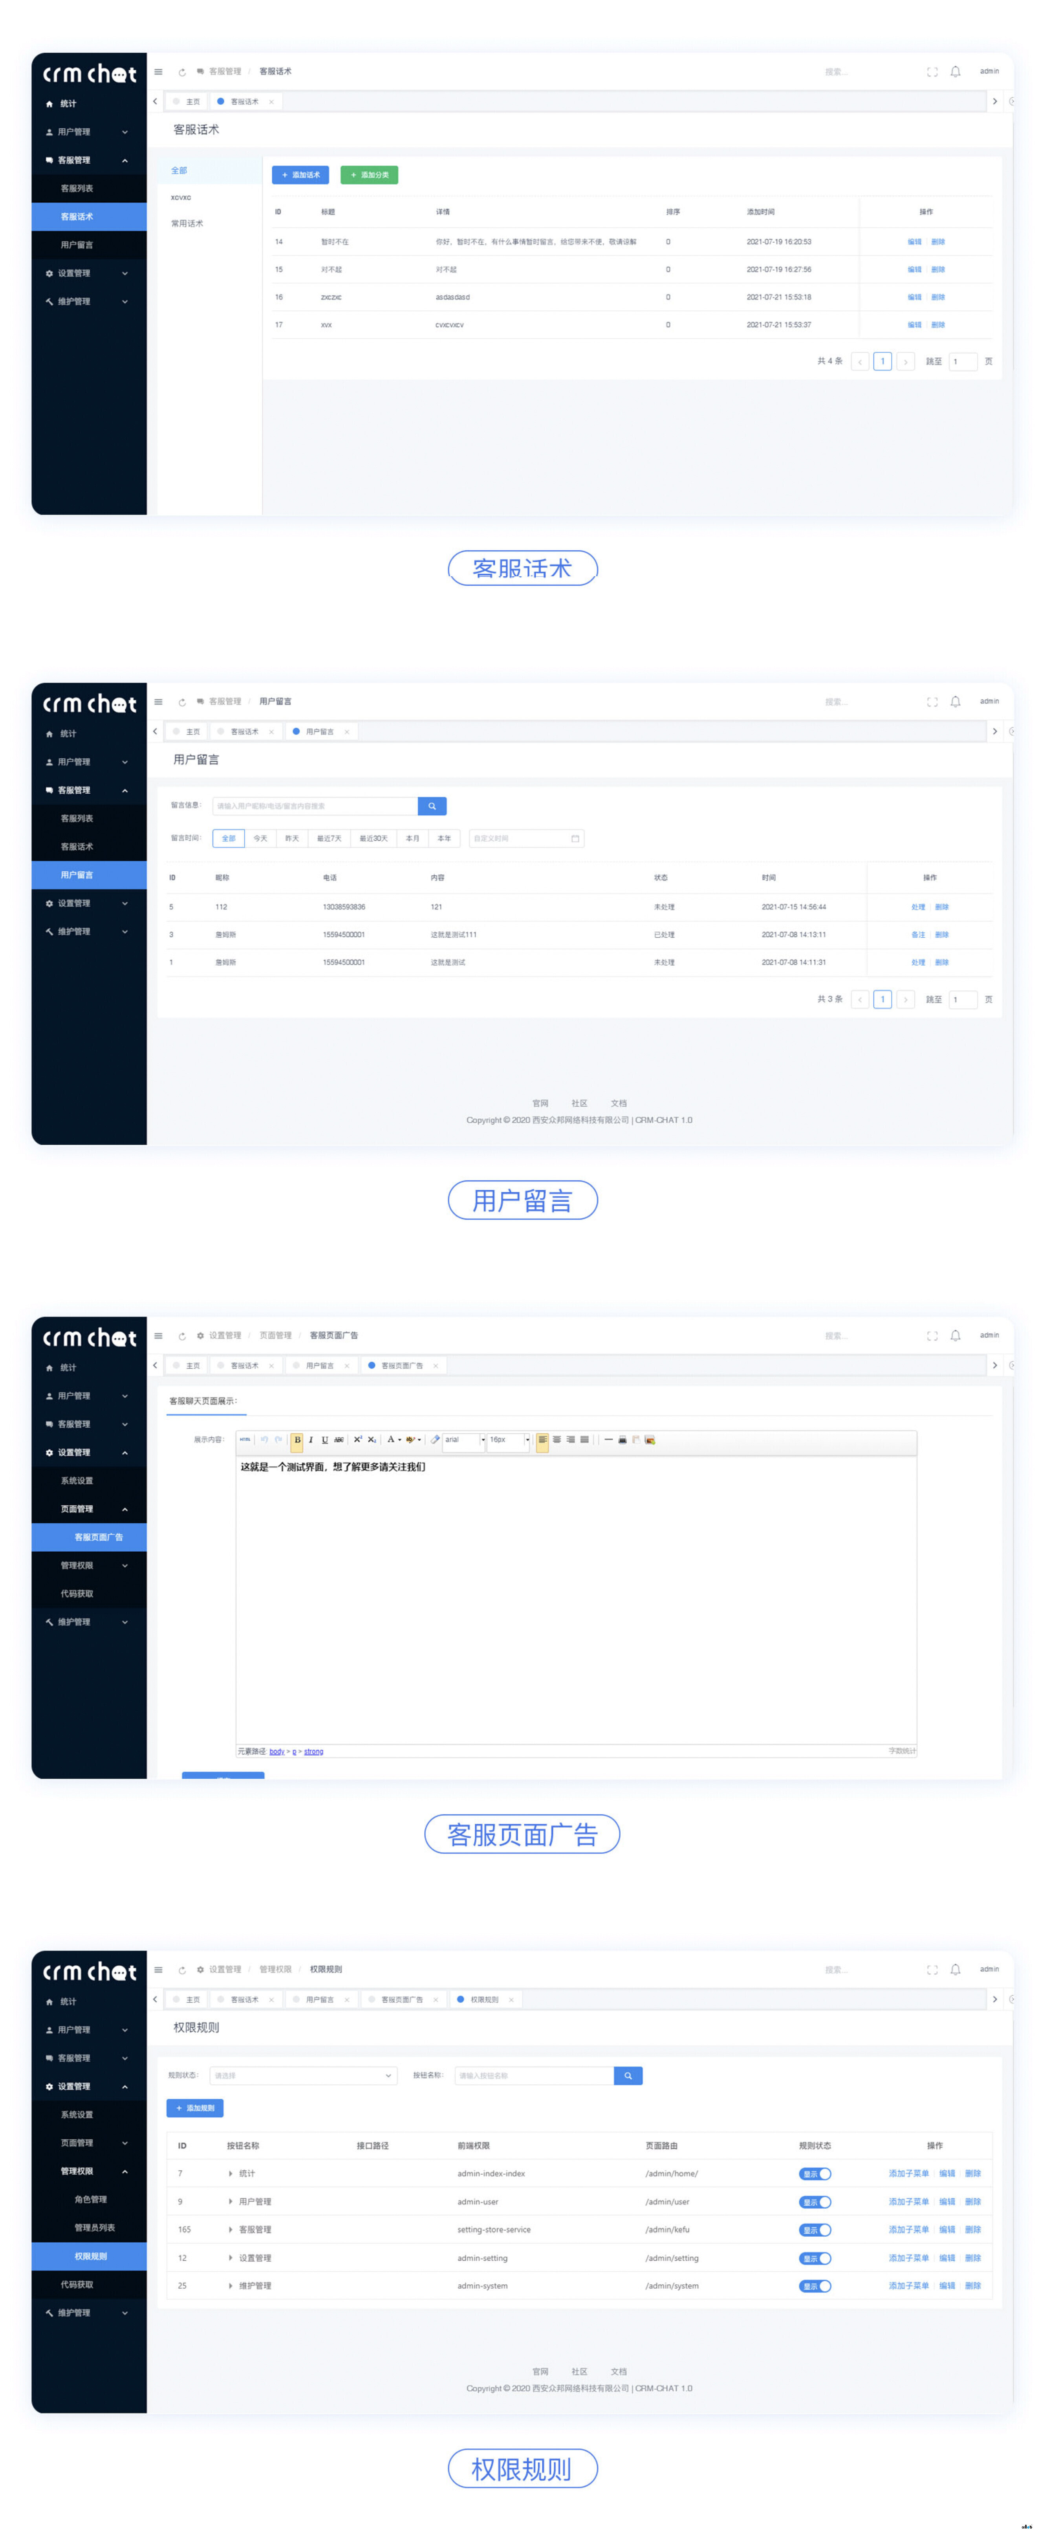1040x2540 pixels.
Task: Click fullscreen icon in 客服话术 header
Action: (932, 71)
